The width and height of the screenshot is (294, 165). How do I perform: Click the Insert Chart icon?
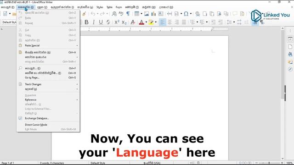click(153, 14)
